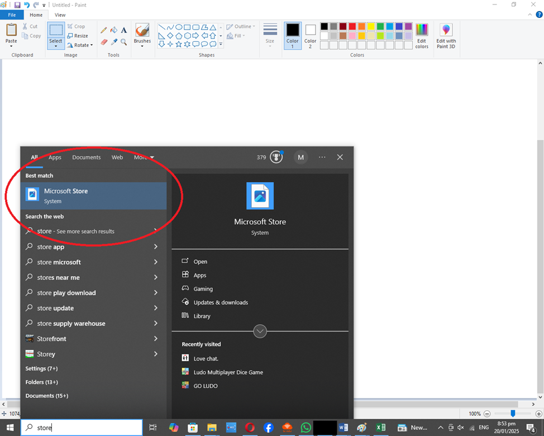Expand the chevron below Library

[260, 331]
